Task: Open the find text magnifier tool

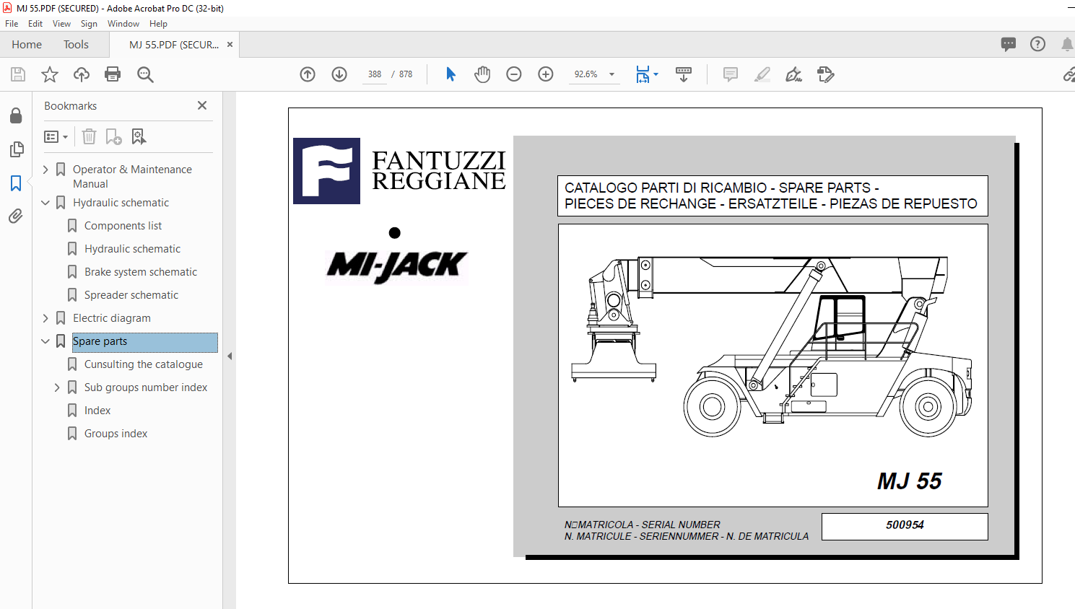Action: point(145,74)
